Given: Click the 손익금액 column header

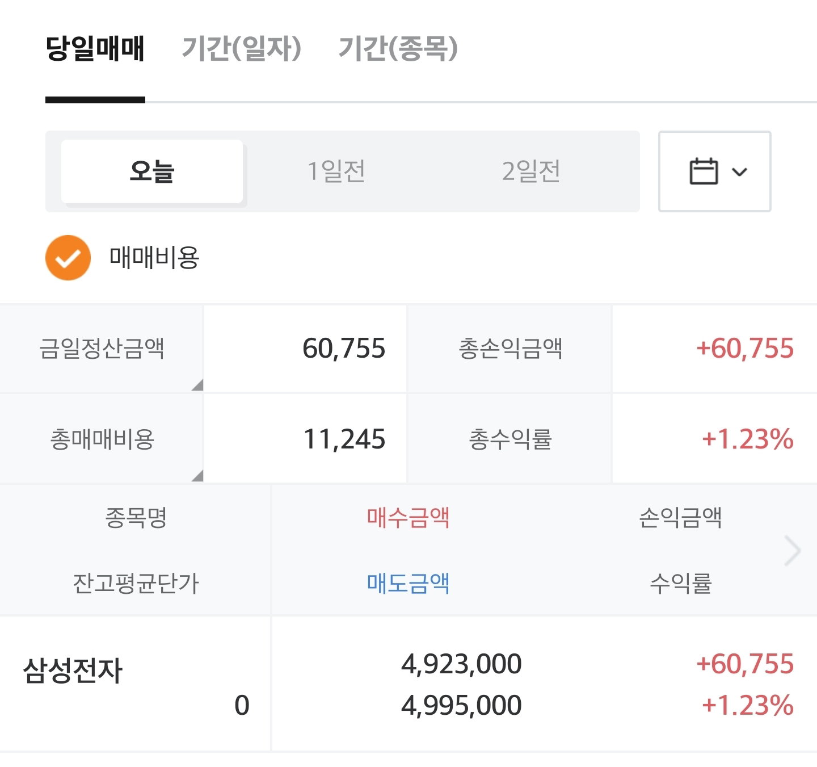Looking at the screenshot, I should click(x=680, y=517).
